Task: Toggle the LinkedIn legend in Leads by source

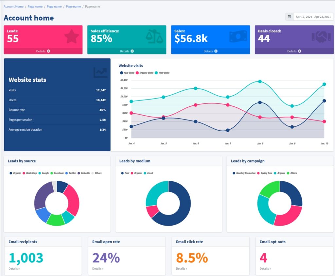Action: pos(83,173)
